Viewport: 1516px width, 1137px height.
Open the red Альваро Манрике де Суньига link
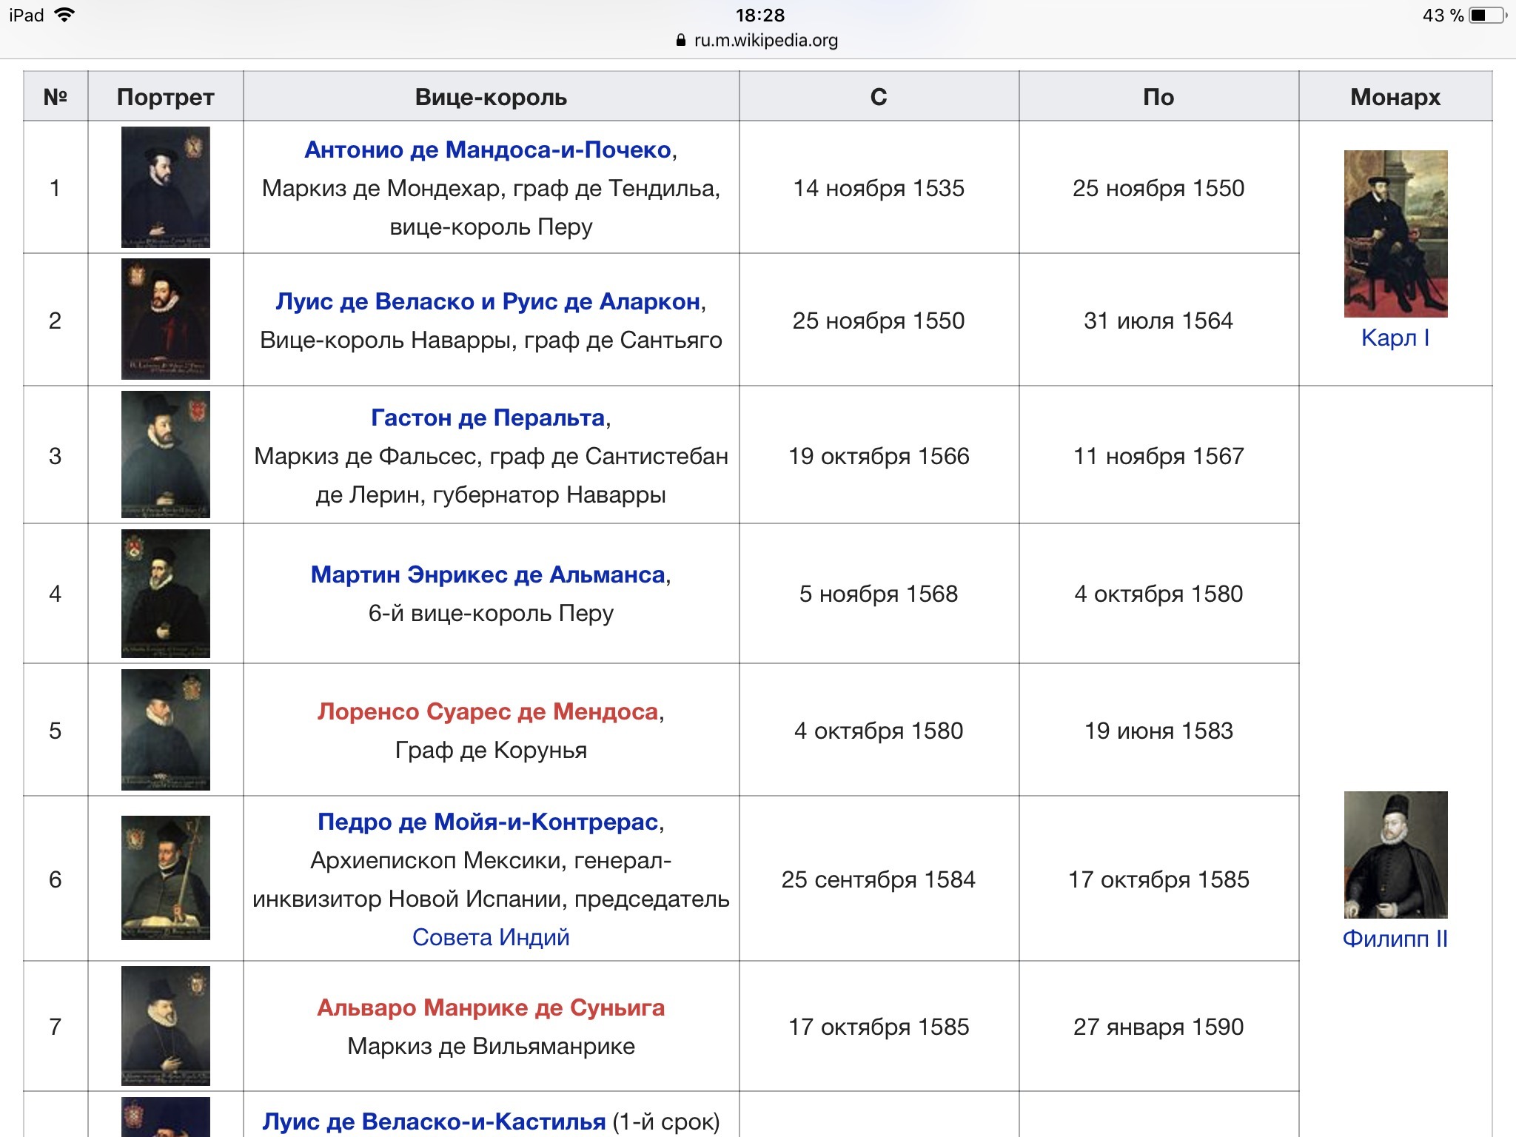491,1007
